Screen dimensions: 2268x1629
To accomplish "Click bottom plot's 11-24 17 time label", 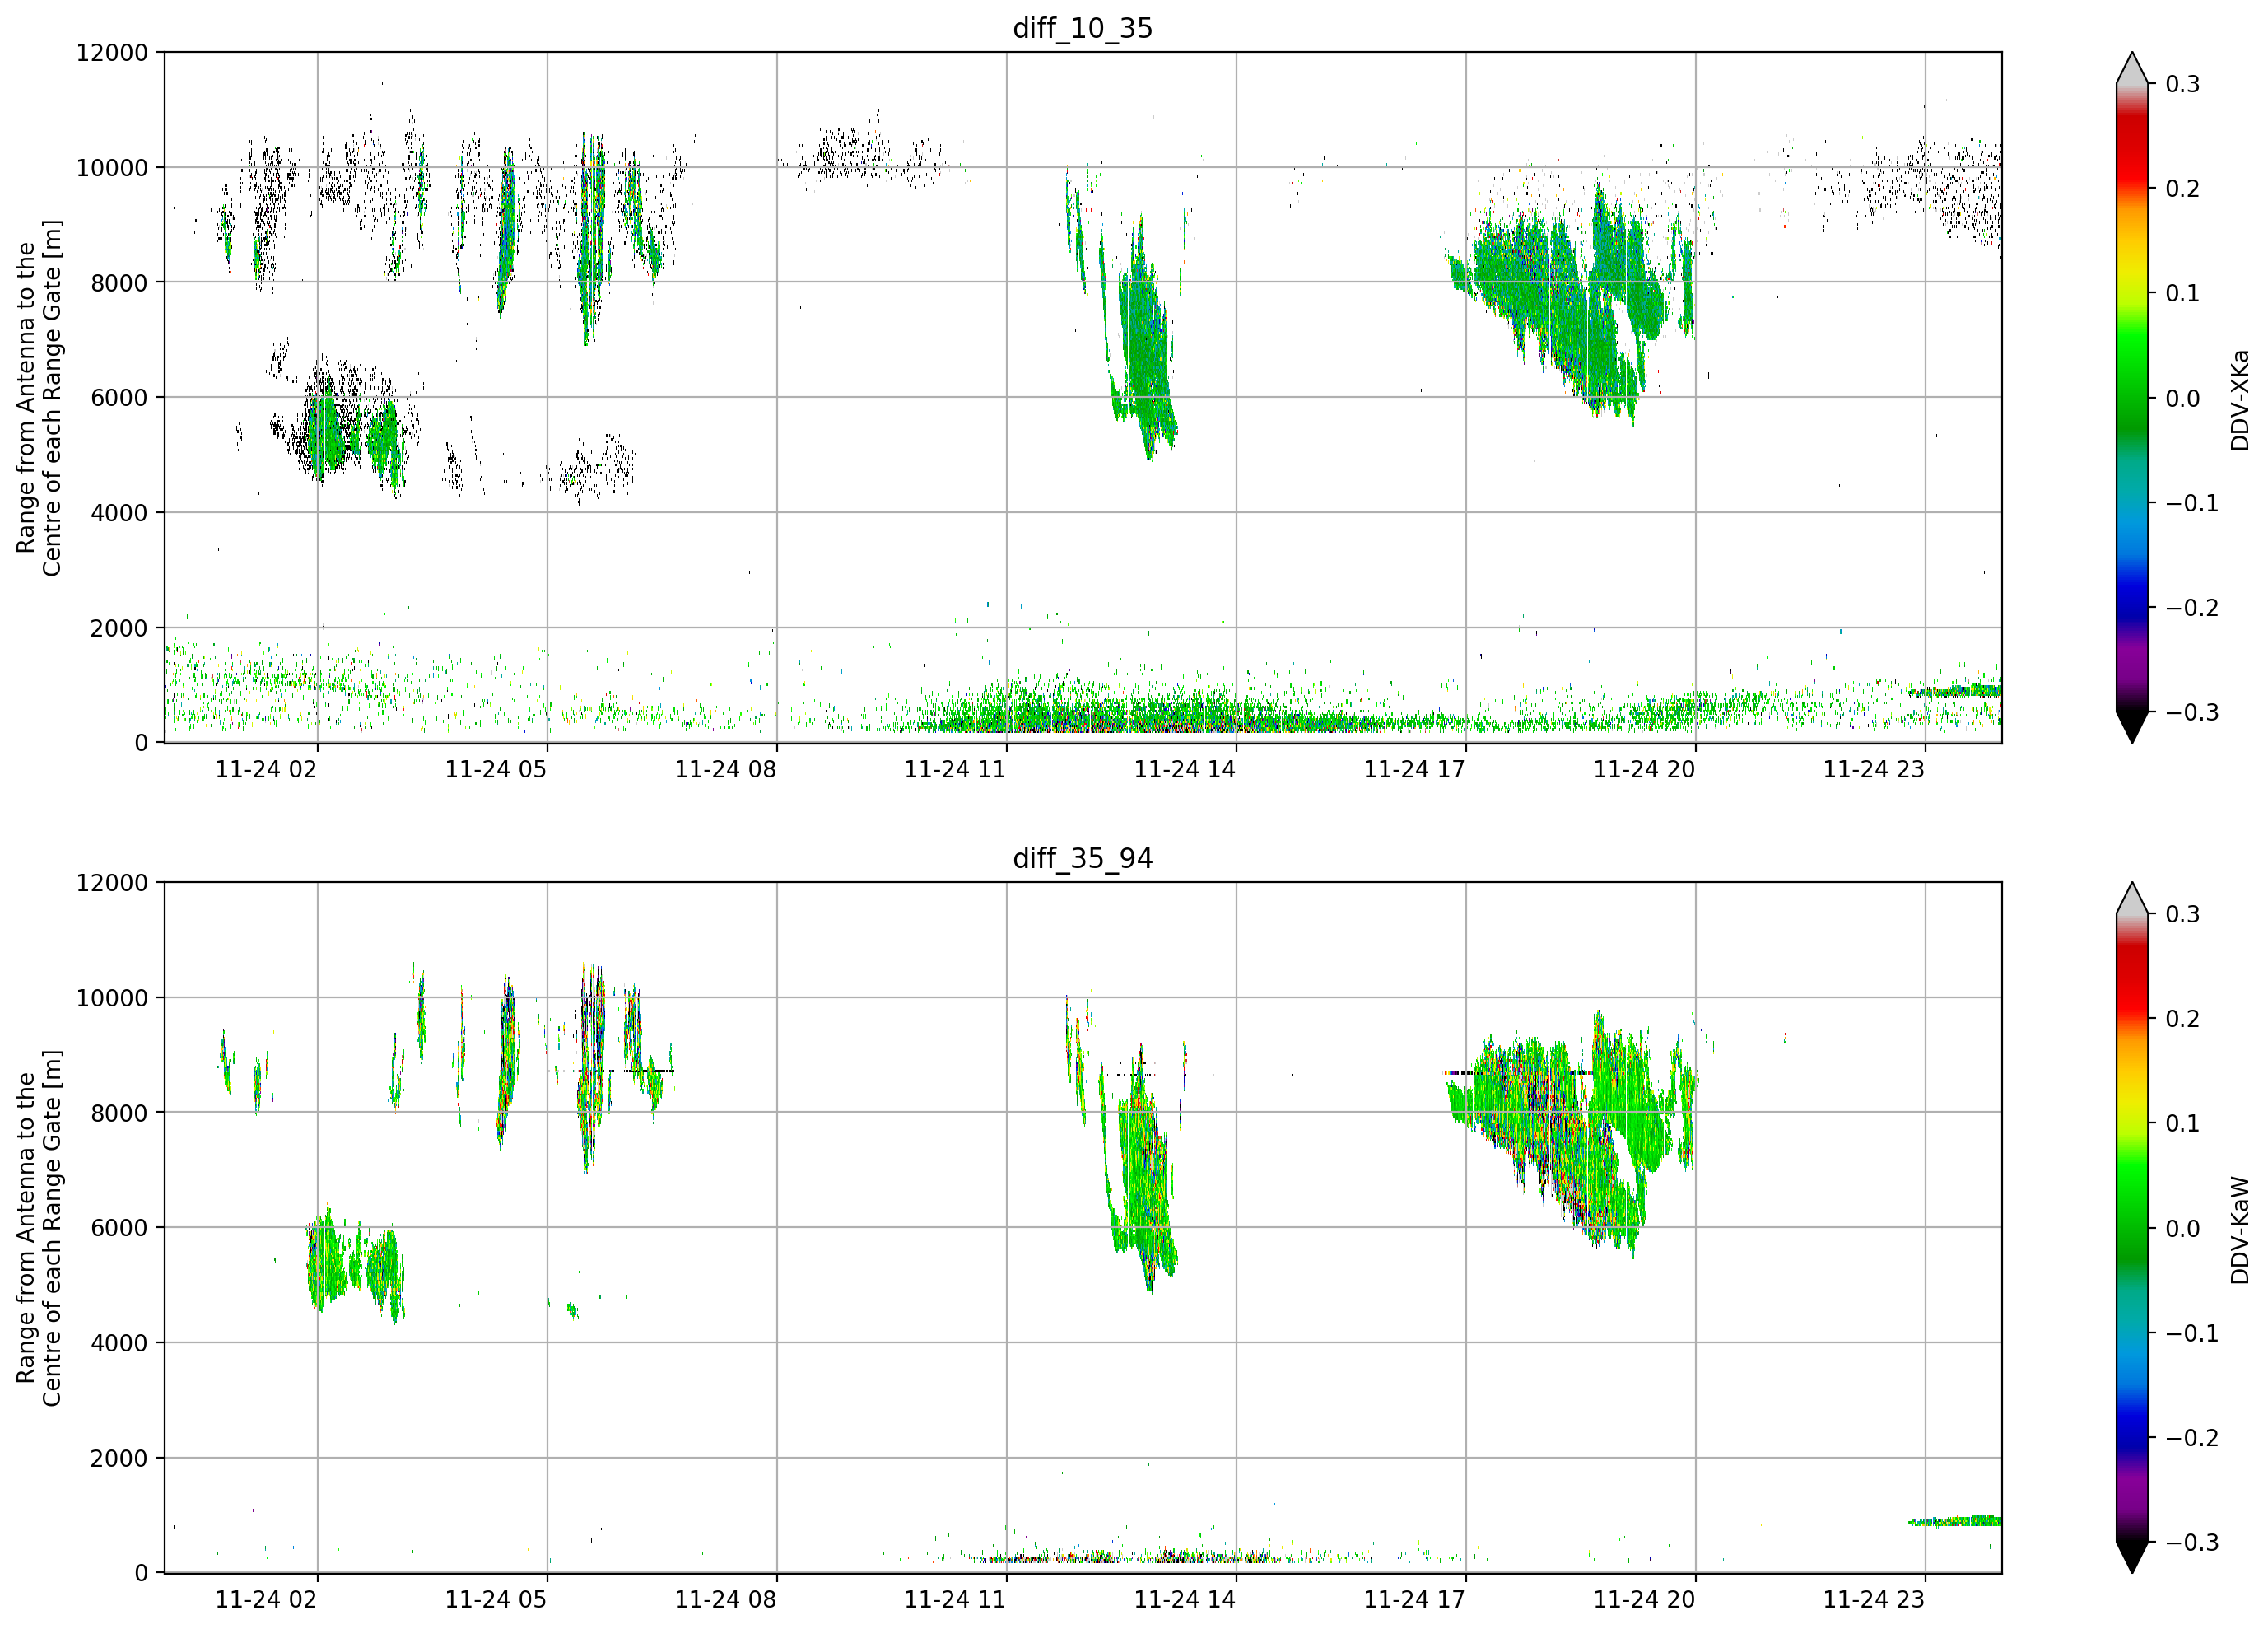I will click(x=1415, y=1600).
